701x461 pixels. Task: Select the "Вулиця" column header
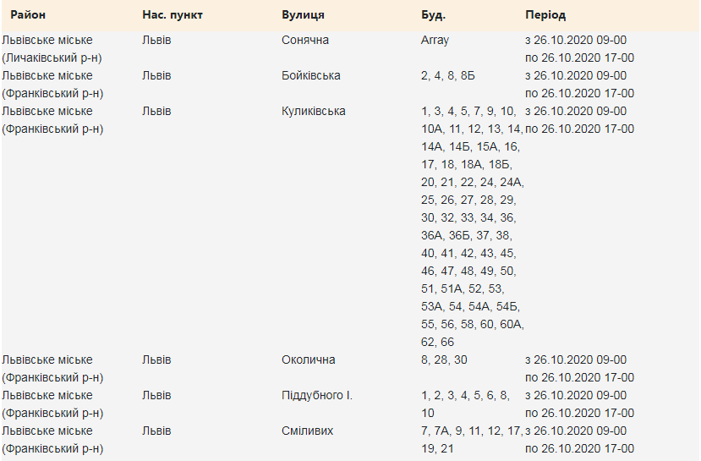click(303, 16)
